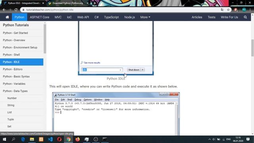Open Python - Shell in sidebar
The height and width of the screenshot is (143, 254).
click(22, 55)
